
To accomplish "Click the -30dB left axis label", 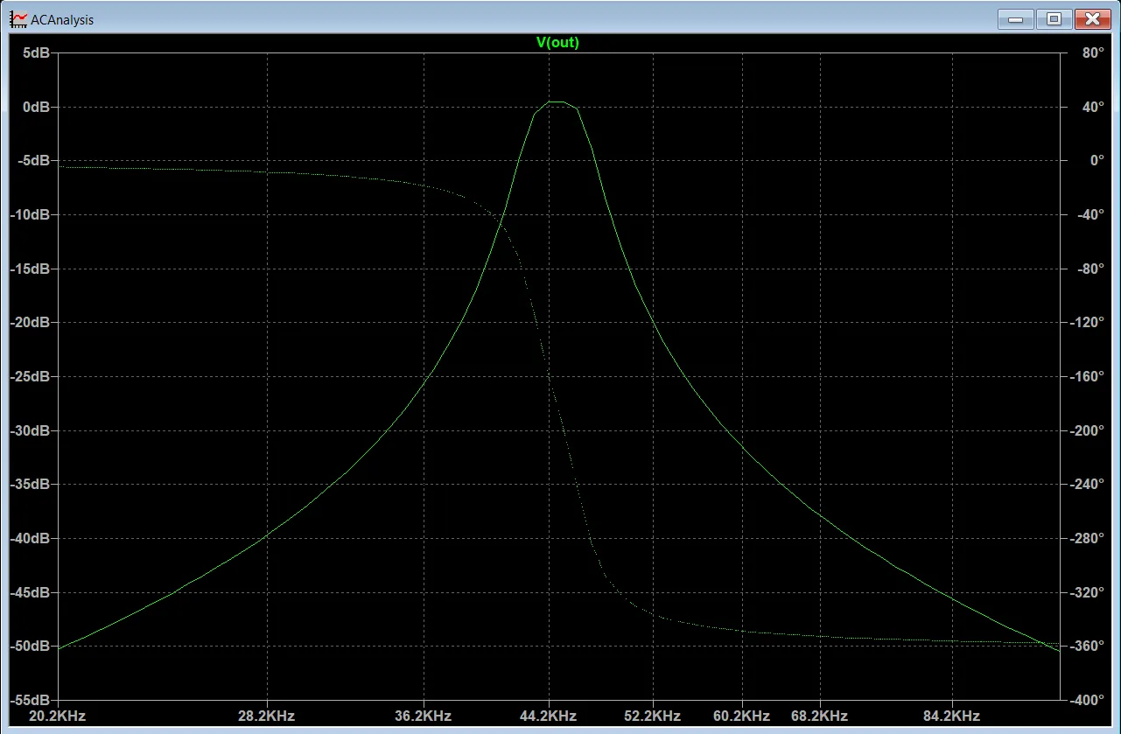I will [x=31, y=430].
